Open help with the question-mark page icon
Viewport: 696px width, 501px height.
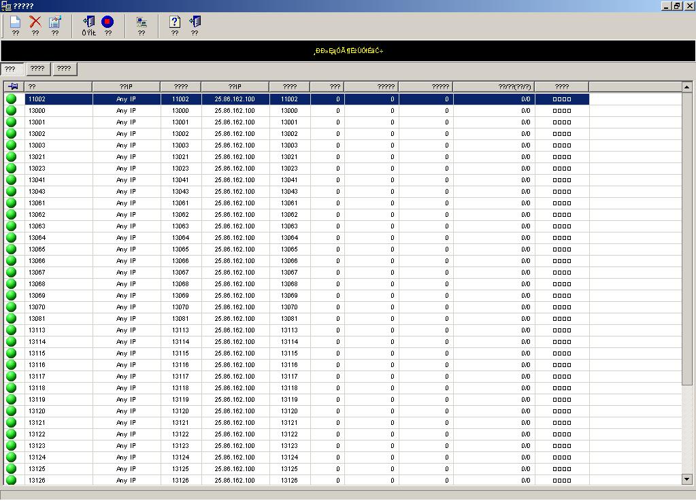click(x=175, y=22)
